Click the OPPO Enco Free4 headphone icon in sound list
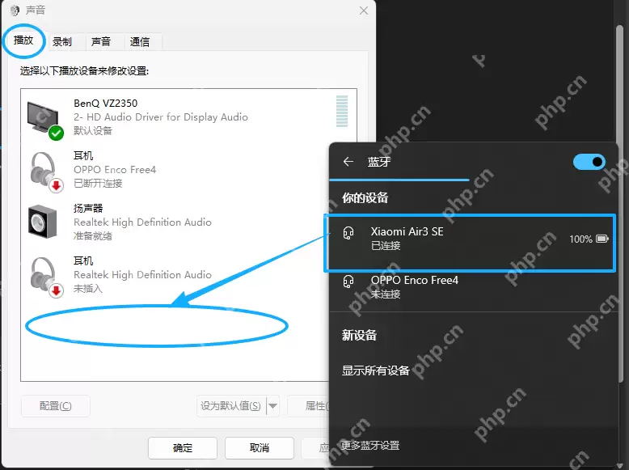The image size is (629, 470). click(x=45, y=171)
